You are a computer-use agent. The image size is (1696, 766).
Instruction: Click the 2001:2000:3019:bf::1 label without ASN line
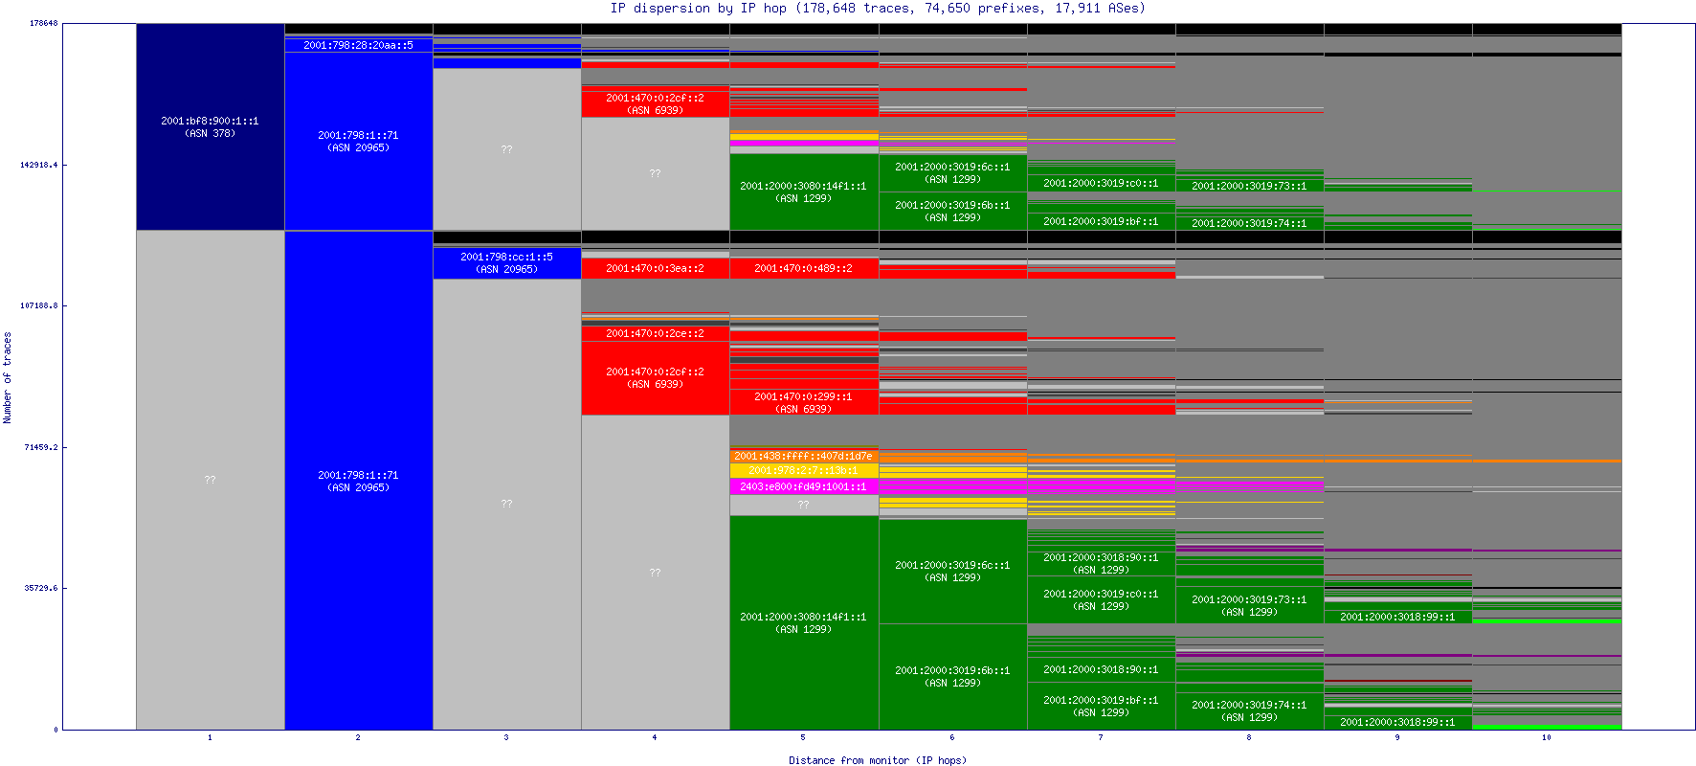(1101, 221)
